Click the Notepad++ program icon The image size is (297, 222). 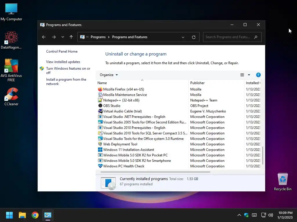tap(100, 100)
